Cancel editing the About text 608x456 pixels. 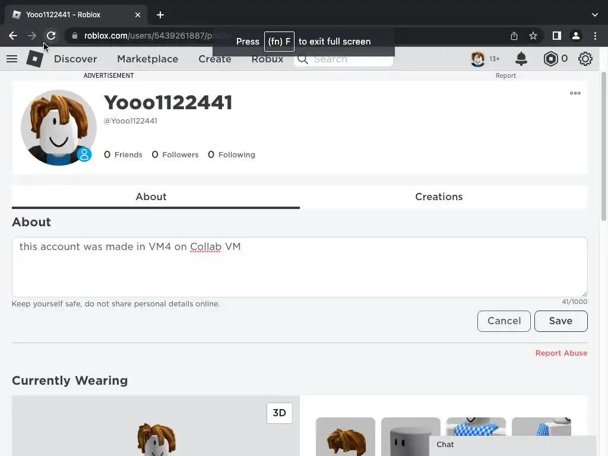pyautogui.click(x=503, y=321)
